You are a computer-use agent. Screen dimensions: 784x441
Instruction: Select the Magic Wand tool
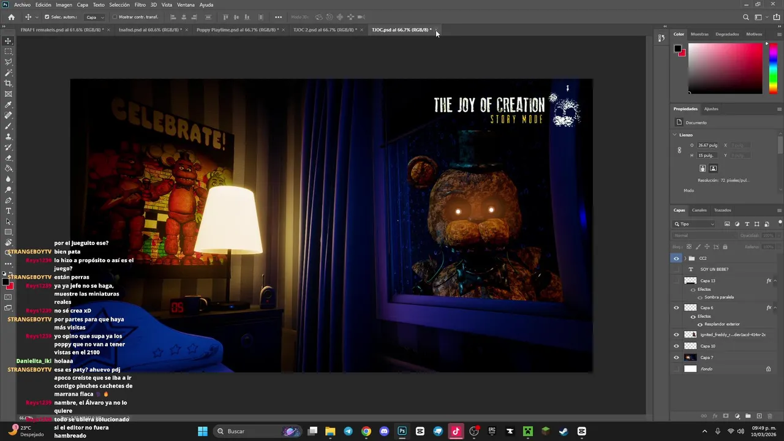point(8,73)
